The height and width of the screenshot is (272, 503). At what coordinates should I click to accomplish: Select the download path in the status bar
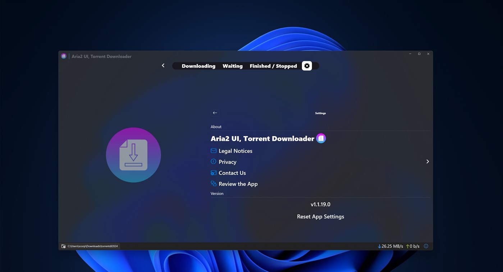(x=93, y=246)
